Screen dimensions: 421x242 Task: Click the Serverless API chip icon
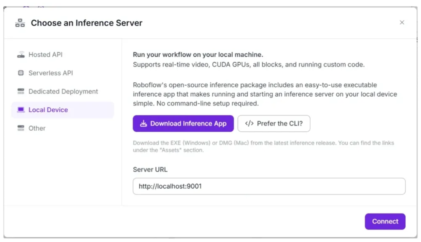(x=21, y=73)
